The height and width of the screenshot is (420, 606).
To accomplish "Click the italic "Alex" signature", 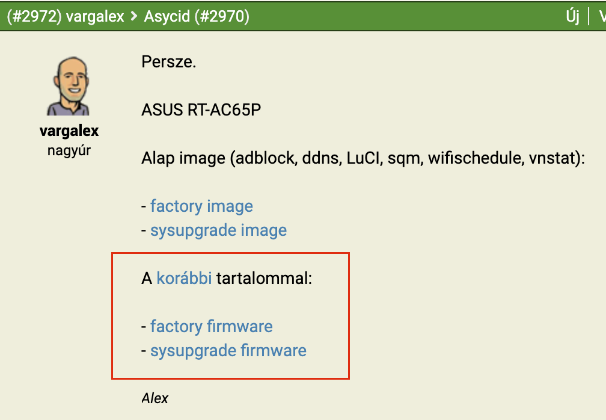I will point(155,398).
